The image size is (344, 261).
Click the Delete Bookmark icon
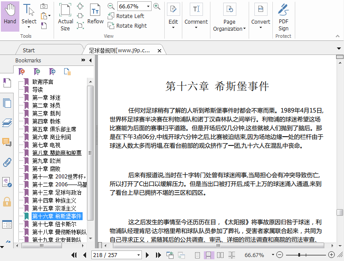coord(22,72)
